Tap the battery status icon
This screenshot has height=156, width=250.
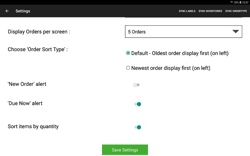click(x=240, y=2)
